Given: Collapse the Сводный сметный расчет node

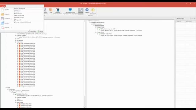Looking at the screenshot, I should [x=90, y=22].
